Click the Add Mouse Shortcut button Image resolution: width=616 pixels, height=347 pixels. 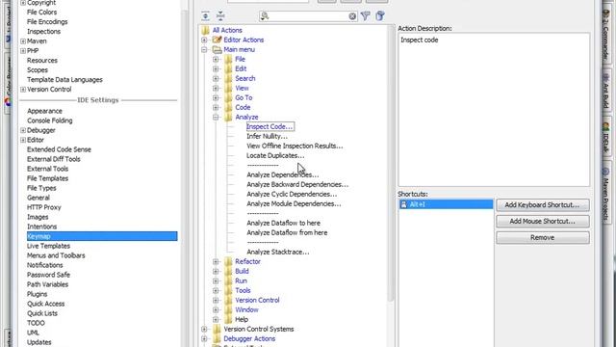(x=543, y=221)
